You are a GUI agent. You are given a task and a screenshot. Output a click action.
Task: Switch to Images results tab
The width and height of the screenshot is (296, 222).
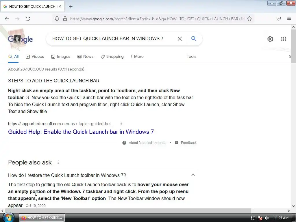point(61,56)
